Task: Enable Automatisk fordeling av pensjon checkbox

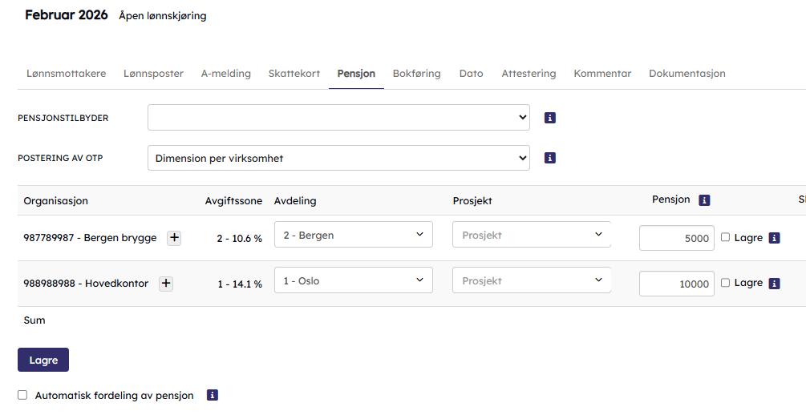Action: coord(22,395)
